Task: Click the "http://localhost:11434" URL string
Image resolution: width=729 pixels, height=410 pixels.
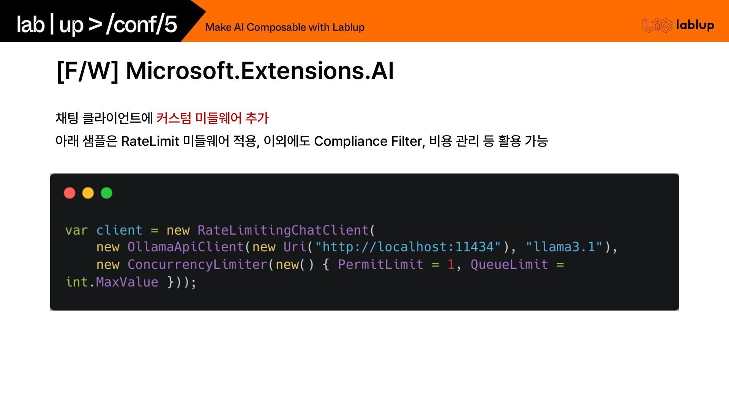Action: 408,247
